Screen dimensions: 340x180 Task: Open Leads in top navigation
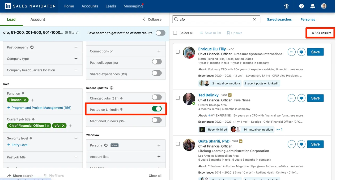click(x=111, y=6)
